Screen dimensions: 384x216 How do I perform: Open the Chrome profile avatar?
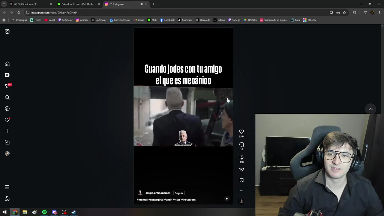(372, 13)
